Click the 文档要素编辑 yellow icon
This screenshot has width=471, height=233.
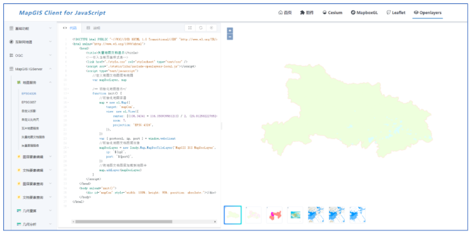(19, 170)
